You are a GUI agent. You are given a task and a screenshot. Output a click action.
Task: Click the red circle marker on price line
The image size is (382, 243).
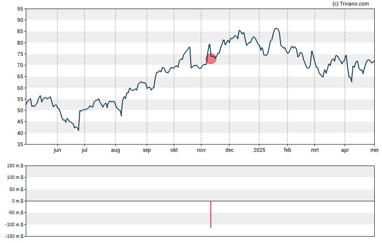(211, 58)
